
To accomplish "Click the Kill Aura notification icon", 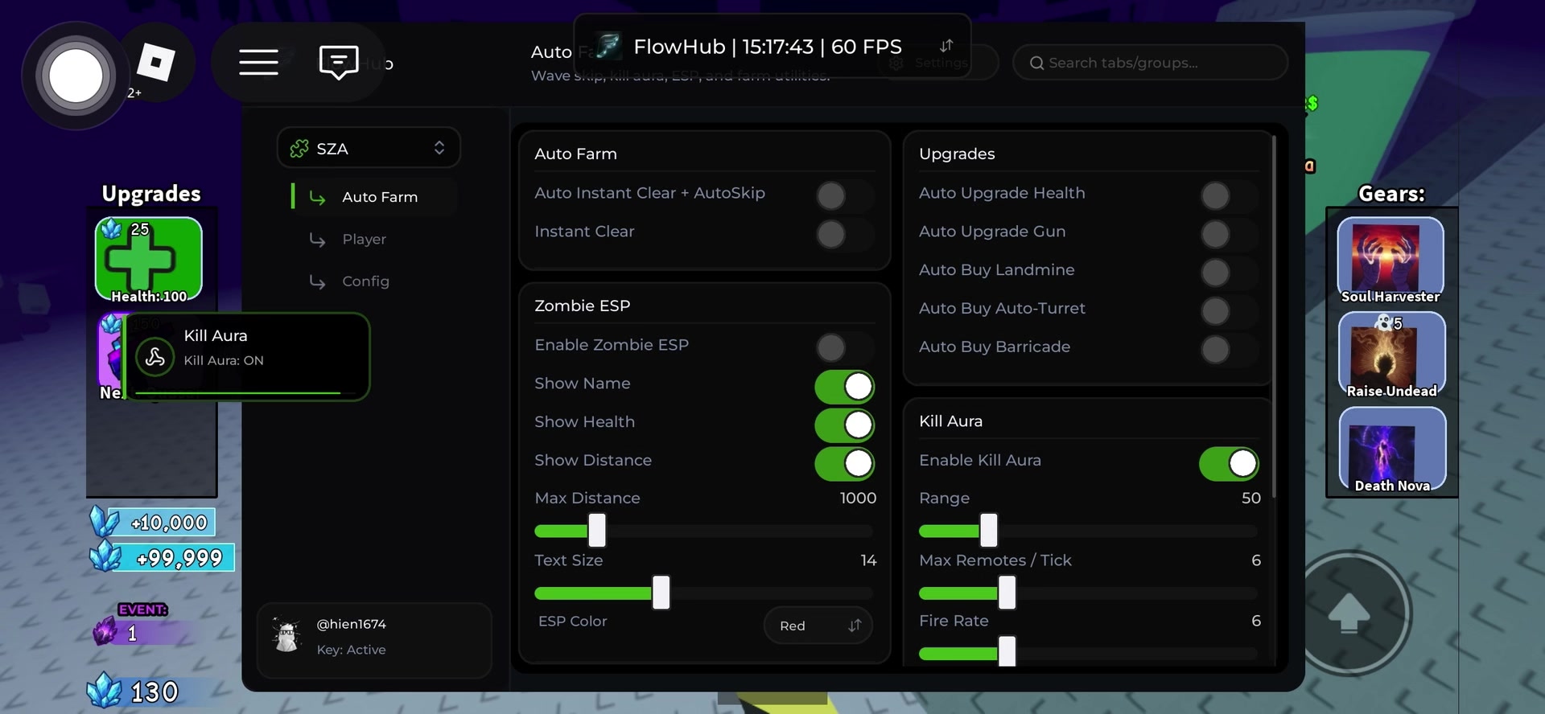I will point(155,357).
